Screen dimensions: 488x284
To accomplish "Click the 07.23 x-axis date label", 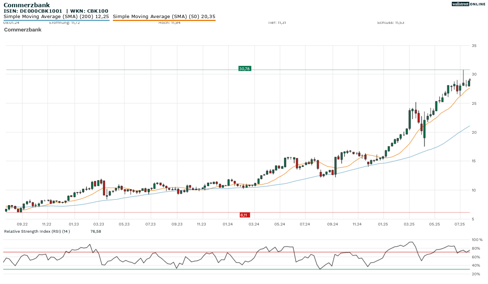I will coord(150,224).
